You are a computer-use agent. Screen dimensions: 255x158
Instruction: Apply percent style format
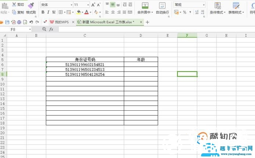tap(184, 12)
